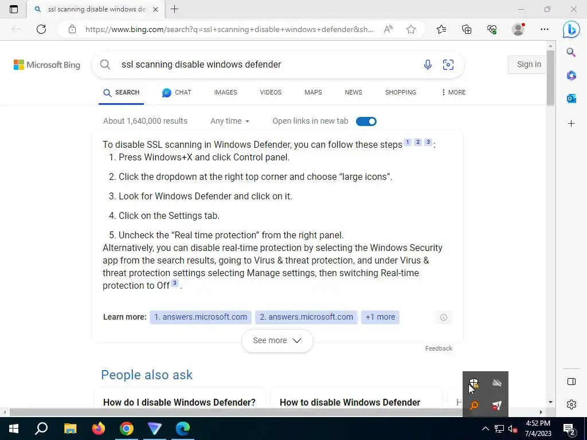Open source 1. answers.microsoft.com link
The image size is (587, 440).
point(200,317)
